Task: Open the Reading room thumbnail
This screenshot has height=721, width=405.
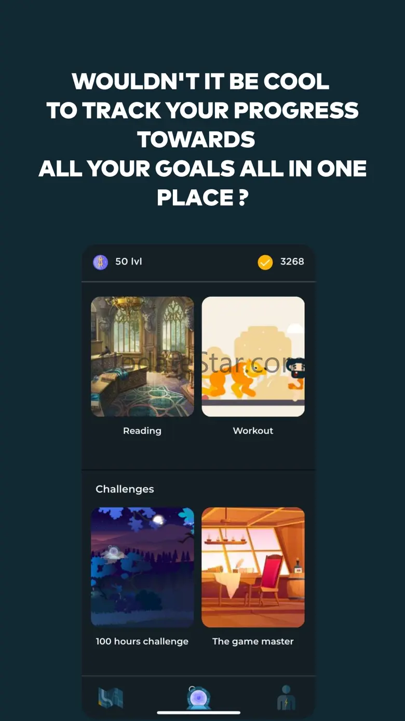Action: 142,357
